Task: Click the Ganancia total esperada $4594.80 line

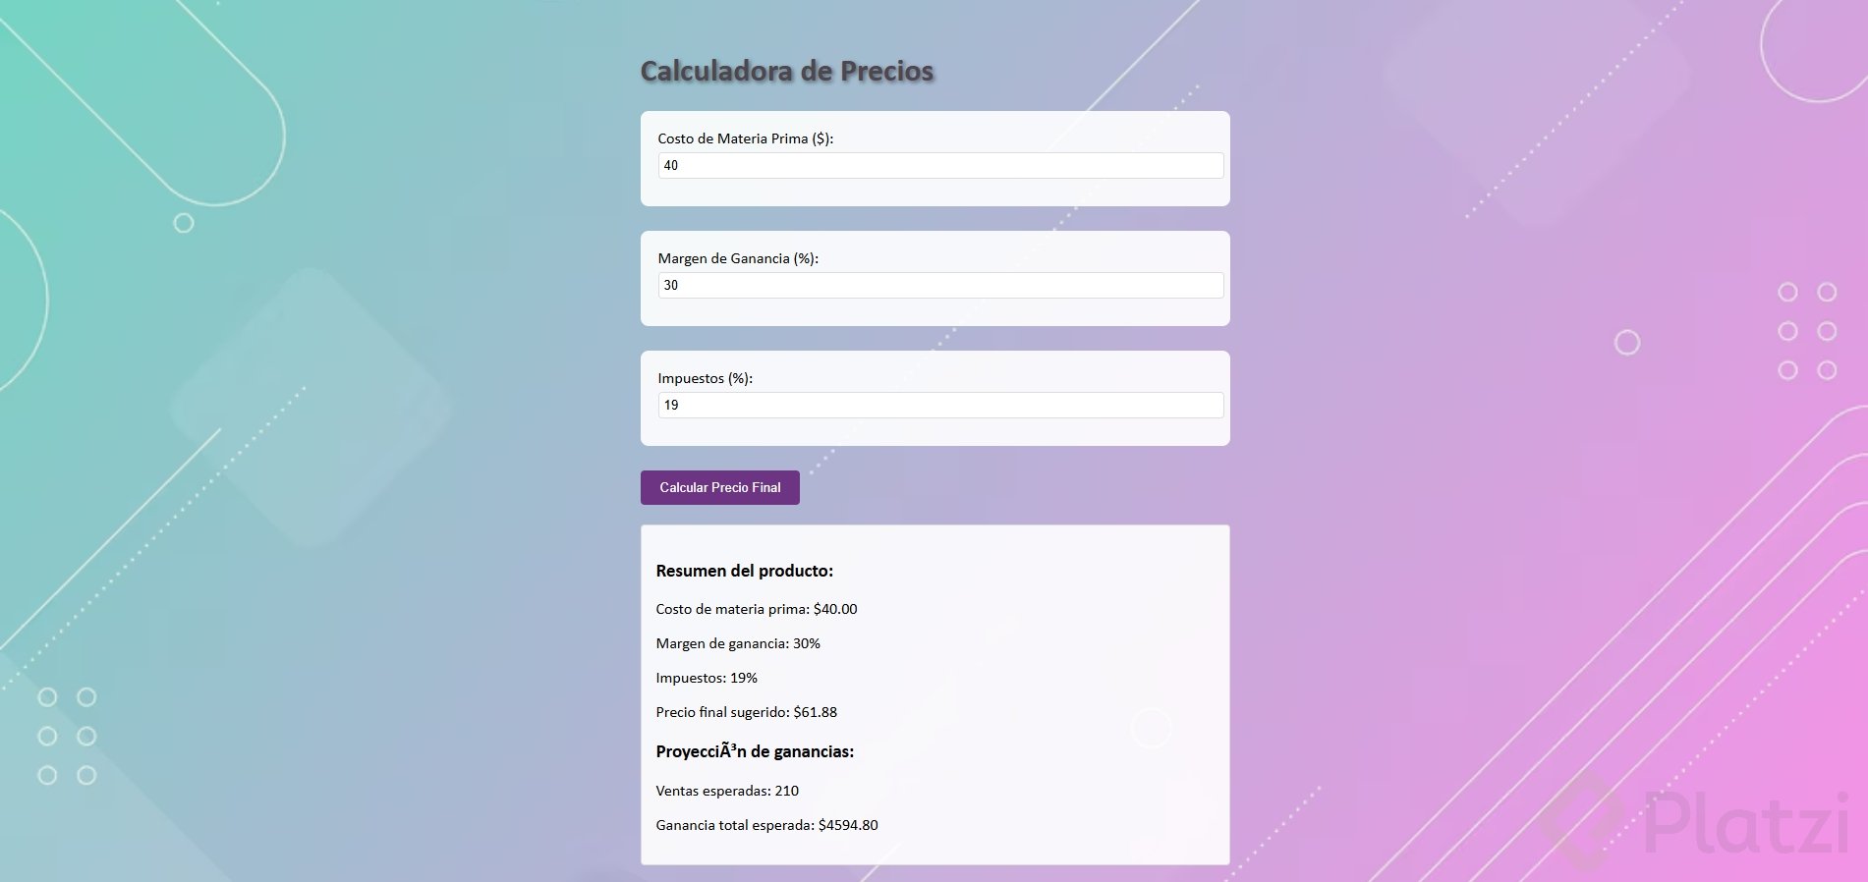Action: point(766,825)
